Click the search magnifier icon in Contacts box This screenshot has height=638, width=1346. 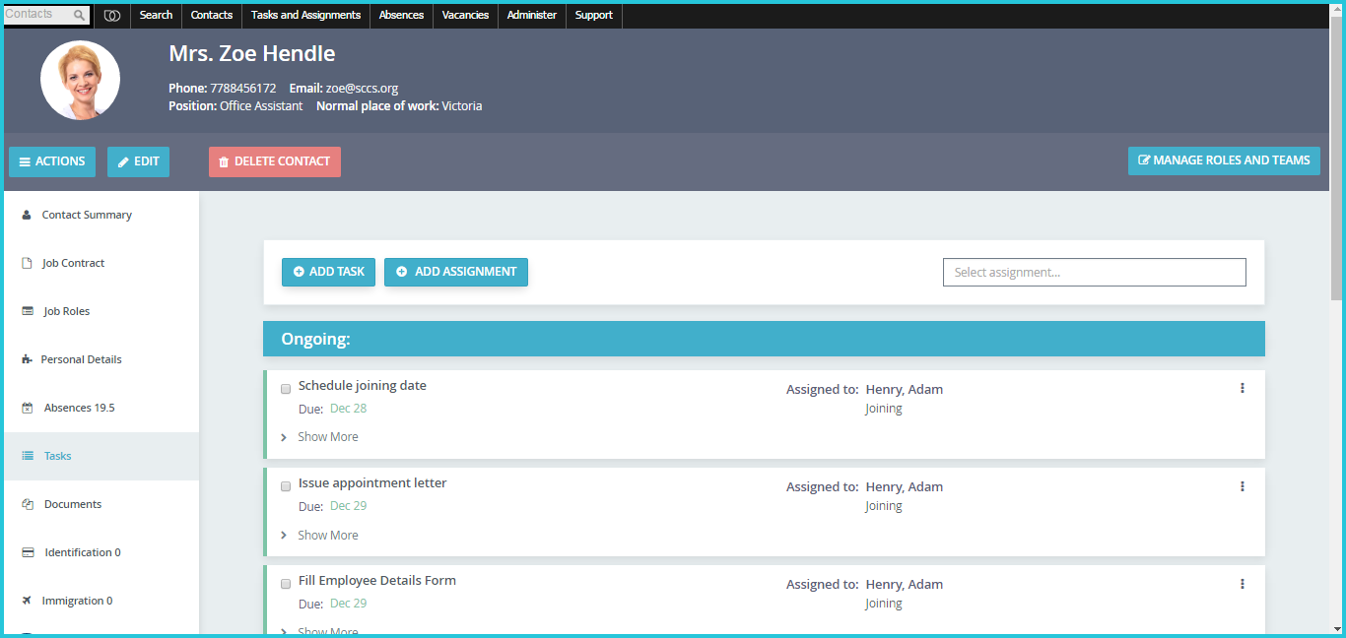(x=79, y=15)
